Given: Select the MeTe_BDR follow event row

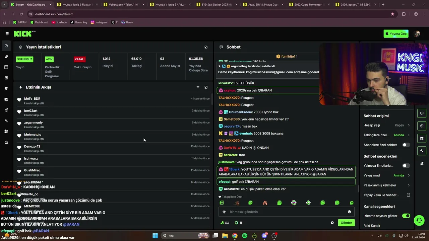Looking at the screenshot, I should click(113, 101).
